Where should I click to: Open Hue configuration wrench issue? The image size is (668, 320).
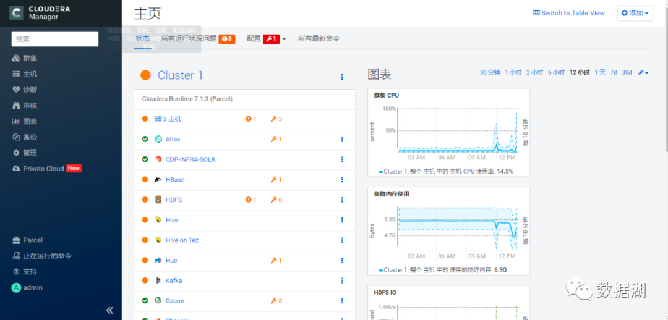276,261
